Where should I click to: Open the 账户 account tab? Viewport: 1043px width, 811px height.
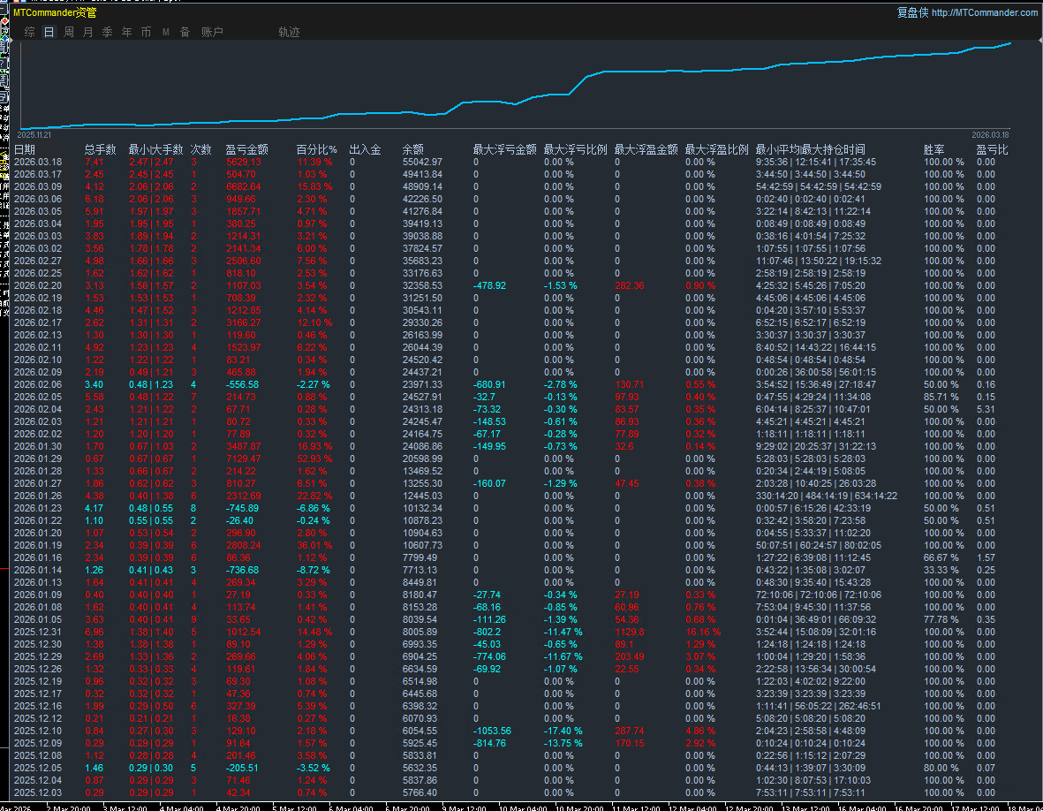point(212,32)
